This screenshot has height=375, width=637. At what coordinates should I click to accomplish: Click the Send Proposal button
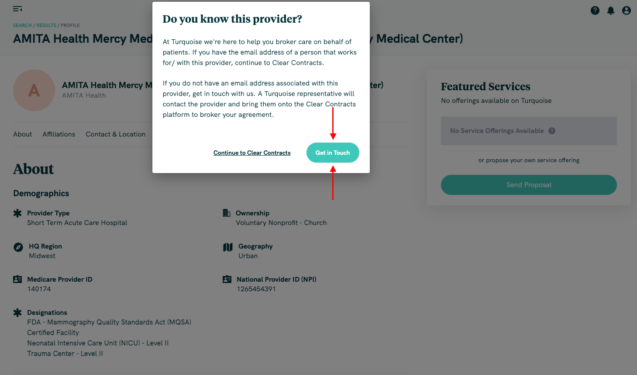tap(529, 185)
